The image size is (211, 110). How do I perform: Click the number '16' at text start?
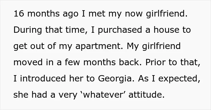[x=19, y=14]
